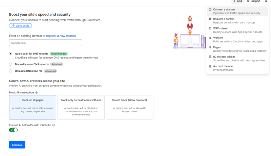The image size is (271, 156).
Task: Click the Continue button
Action: [x=17, y=145]
